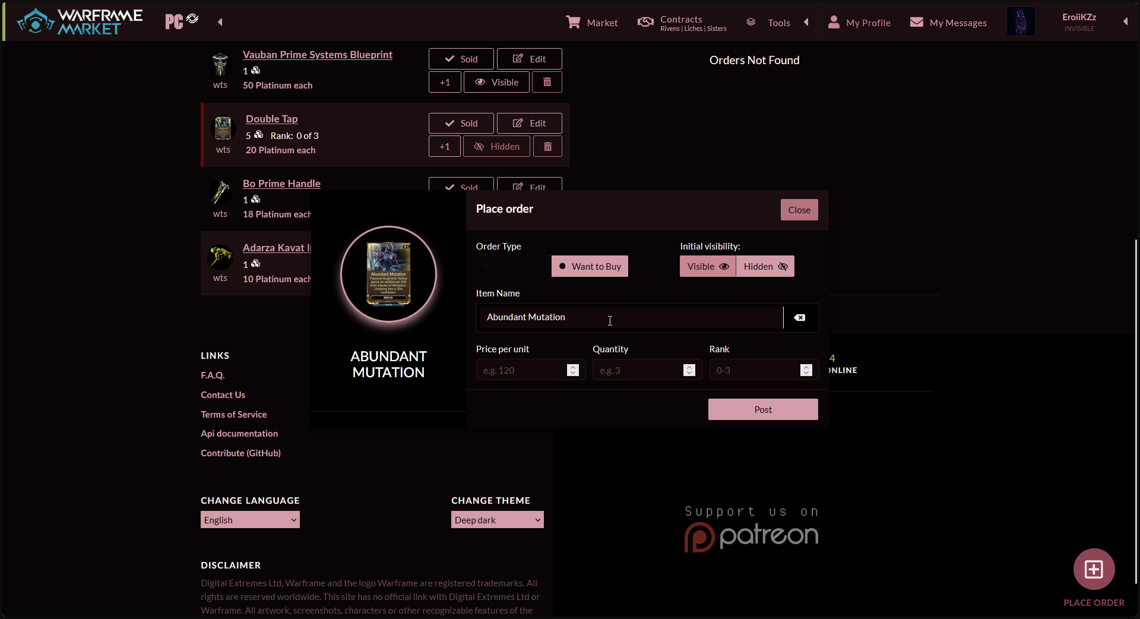Open My Messages

948,23
